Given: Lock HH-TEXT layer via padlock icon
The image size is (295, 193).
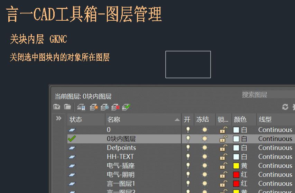Looking at the screenshot, I should [x=223, y=157].
